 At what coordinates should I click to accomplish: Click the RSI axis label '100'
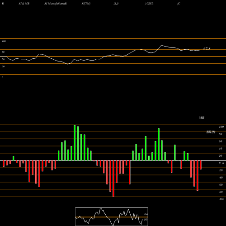pyautogui.click(x=4, y=41)
